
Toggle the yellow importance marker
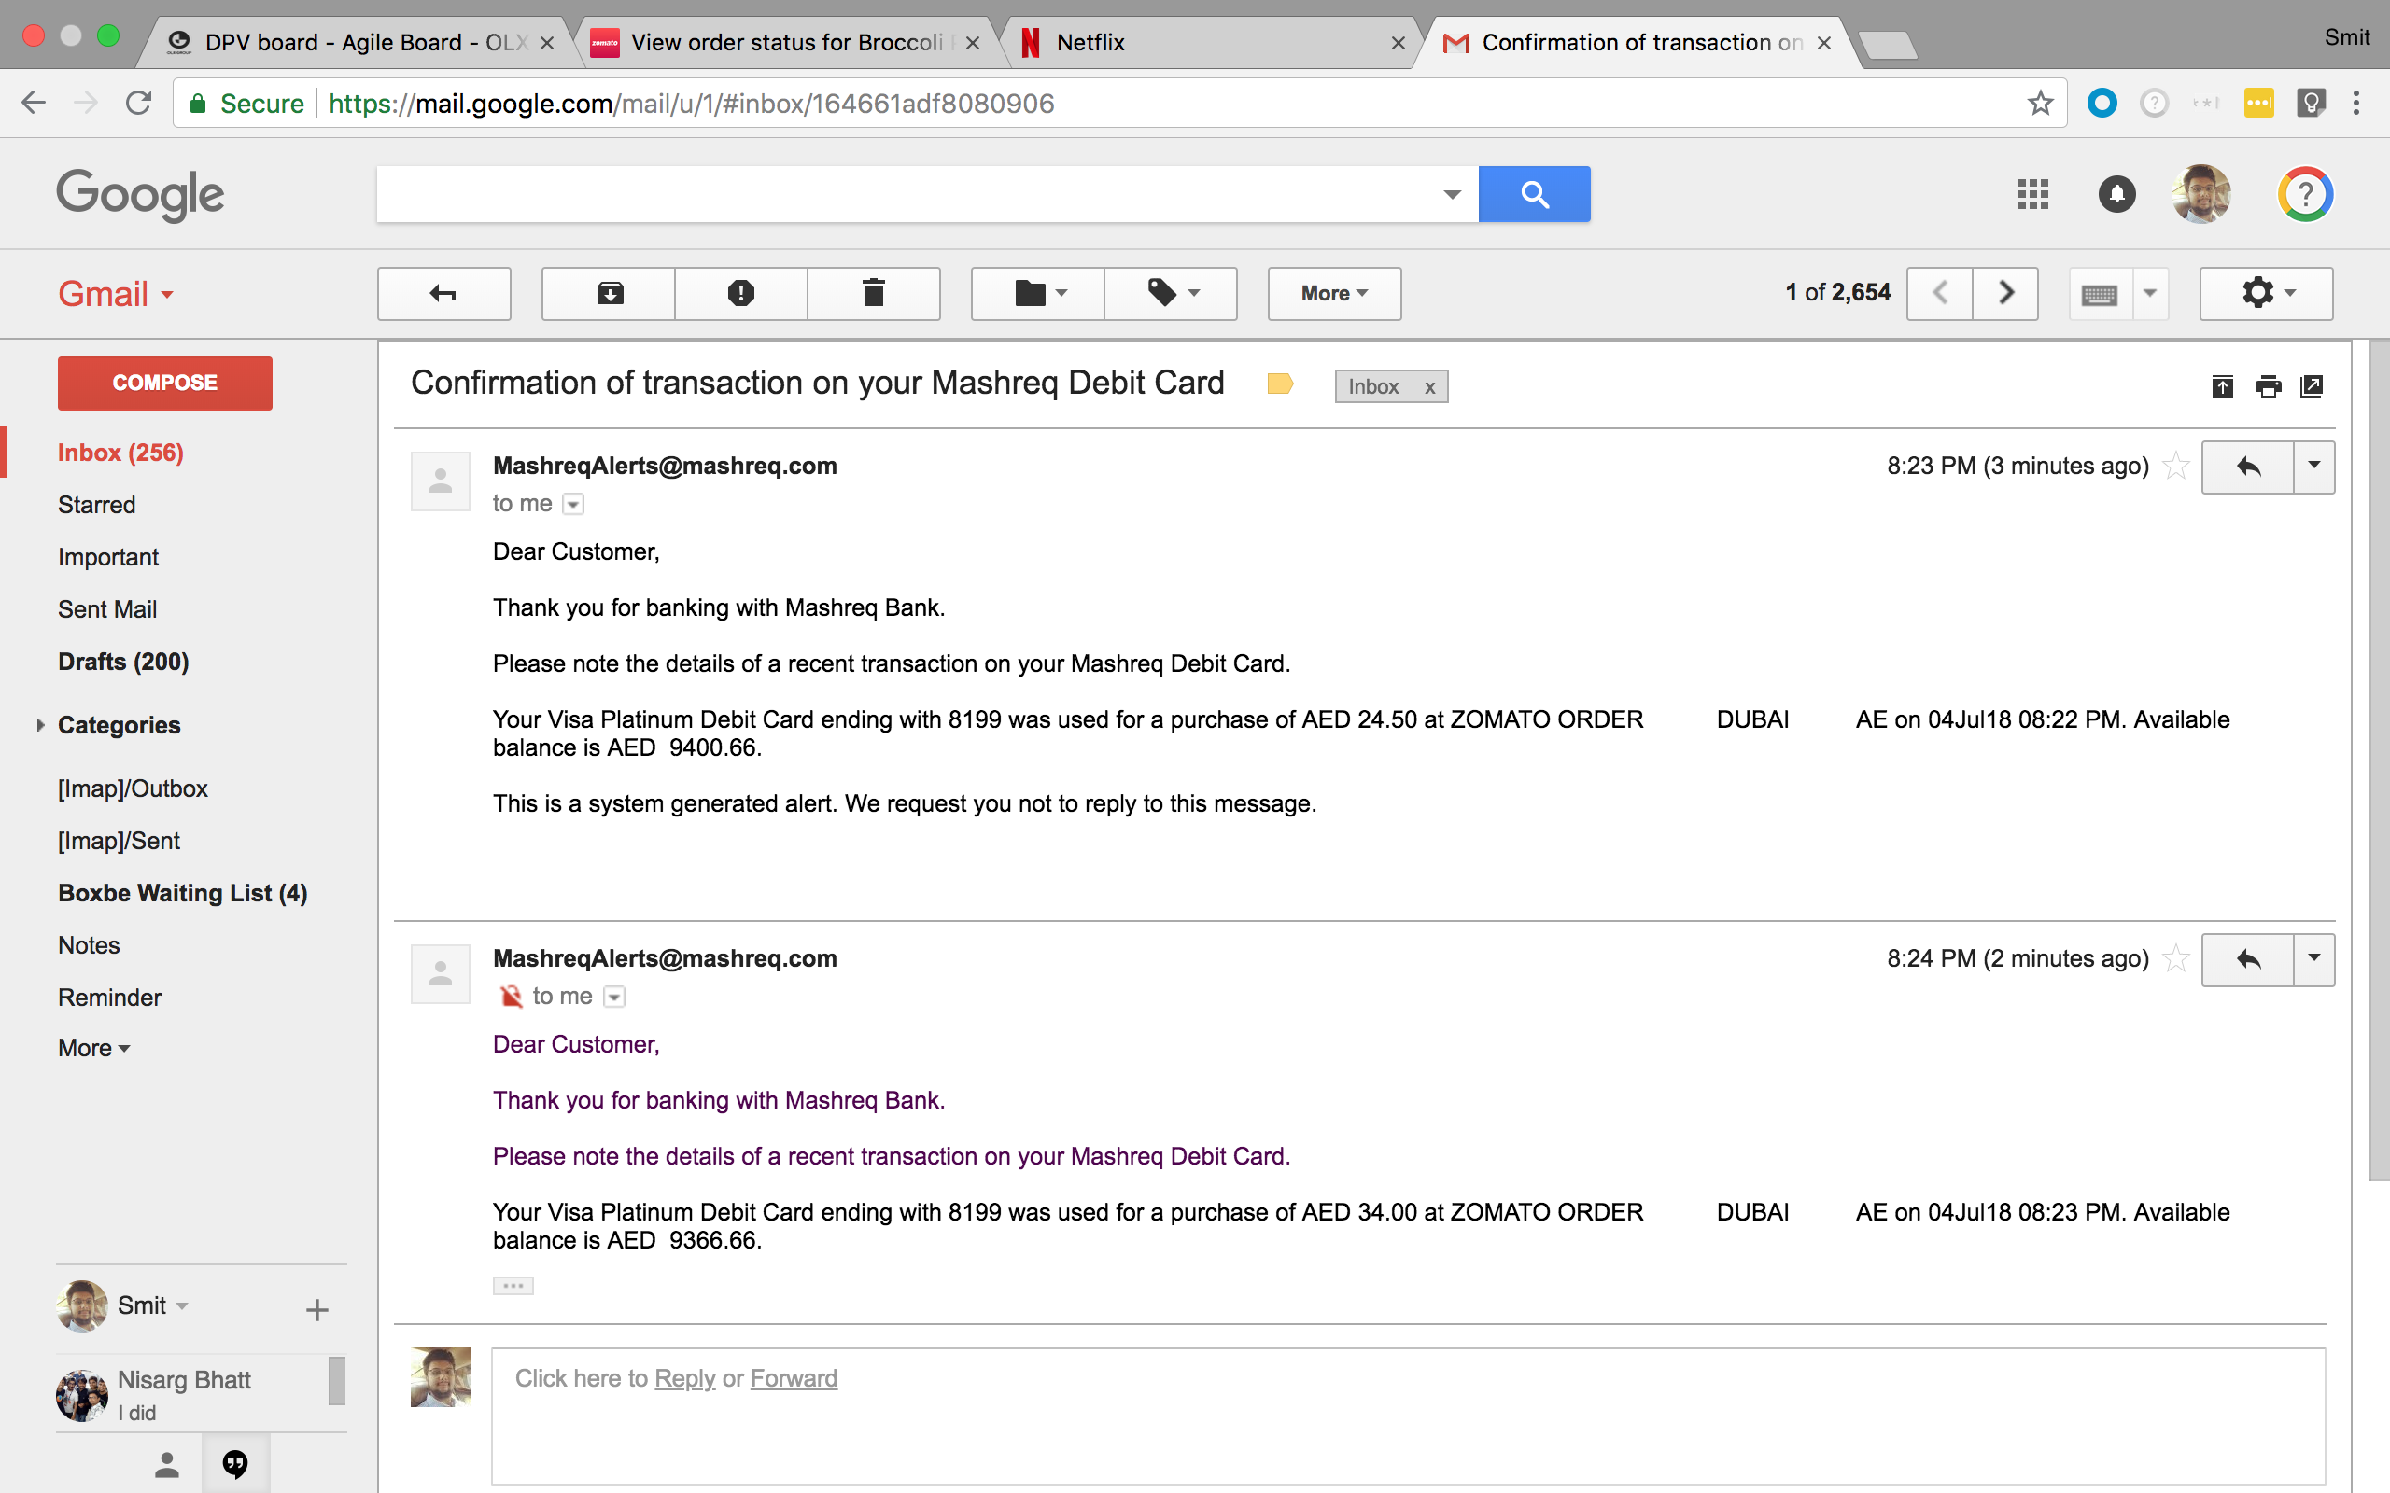[x=1280, y=384]
